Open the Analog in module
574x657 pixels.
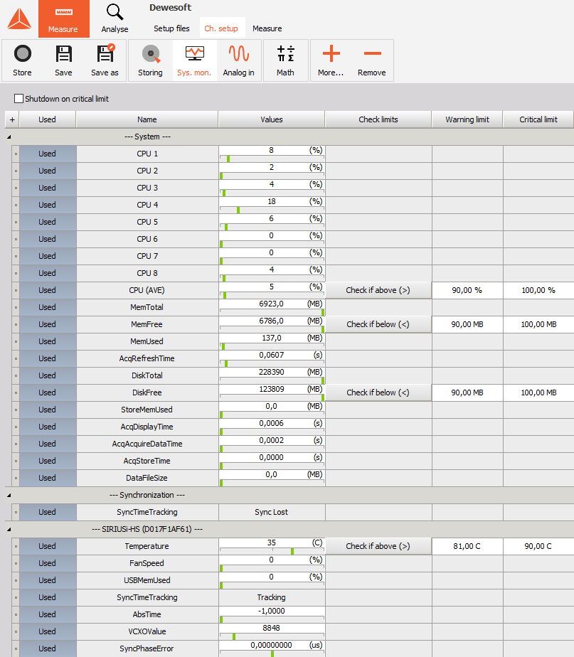[238, 60]
